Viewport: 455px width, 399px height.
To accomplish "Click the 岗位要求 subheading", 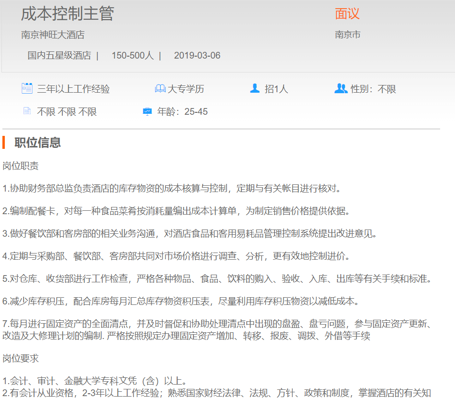I will 21,358.
